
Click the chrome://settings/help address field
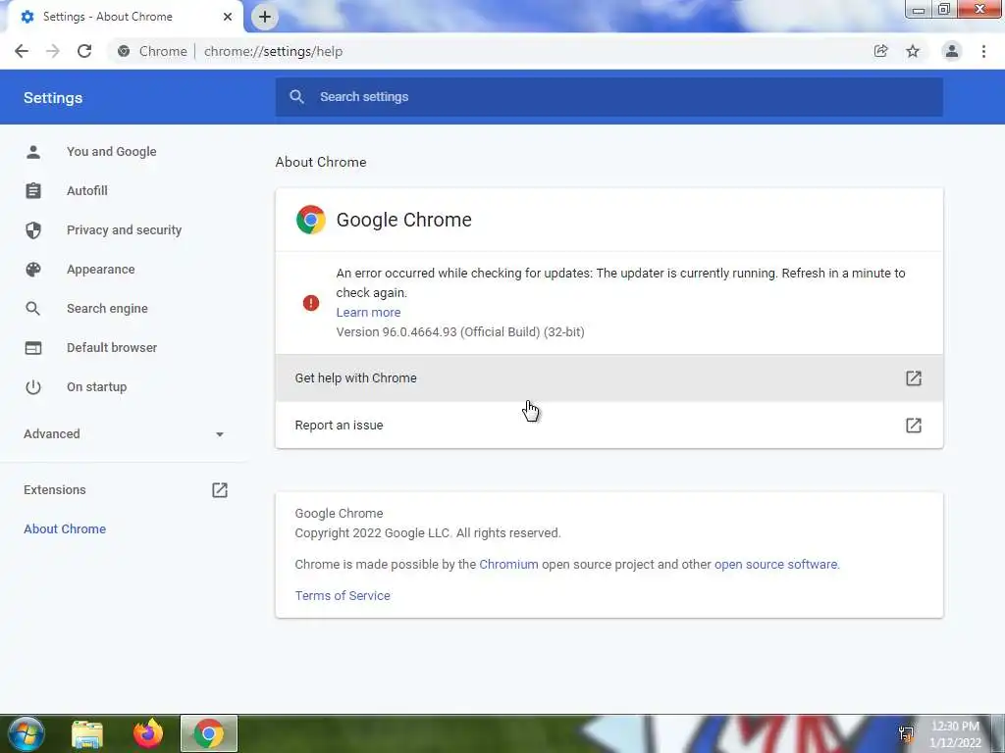tap(273, 51)
